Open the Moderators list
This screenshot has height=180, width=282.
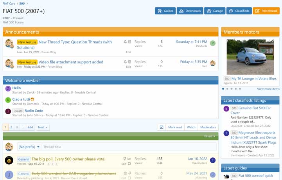click(208, 127)
